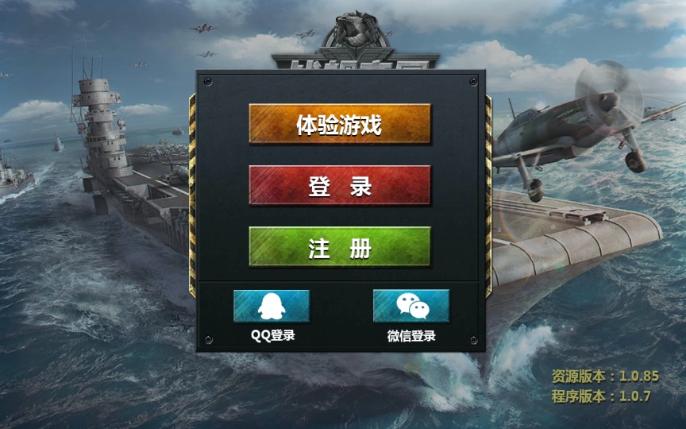Click the bottom-right screw on the dialog panel
The image size is (686, 429).
(473, 340)
